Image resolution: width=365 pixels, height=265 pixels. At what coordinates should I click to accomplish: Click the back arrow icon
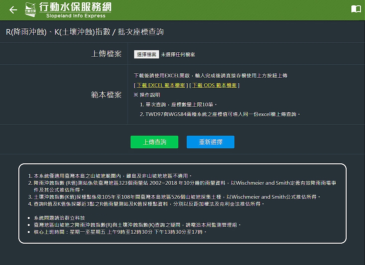coord(13,10)
